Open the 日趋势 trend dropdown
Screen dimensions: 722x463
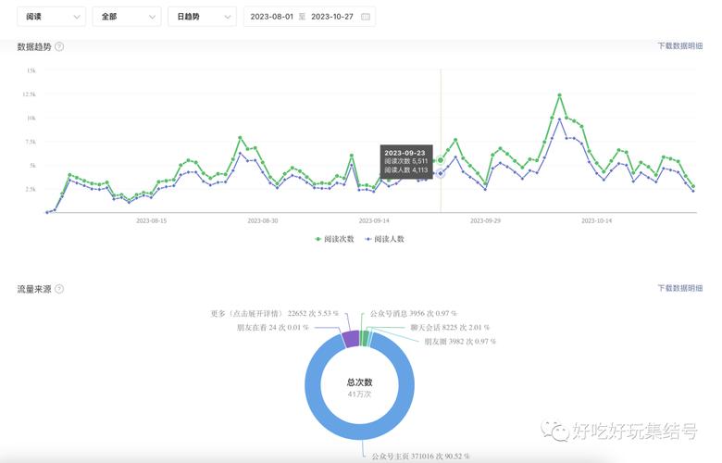pyautogui.click(x=202, y=17)
